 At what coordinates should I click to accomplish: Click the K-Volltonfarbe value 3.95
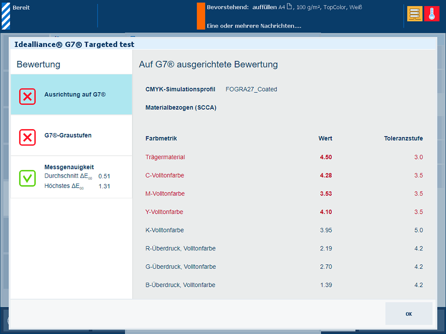tap(326, 230)
